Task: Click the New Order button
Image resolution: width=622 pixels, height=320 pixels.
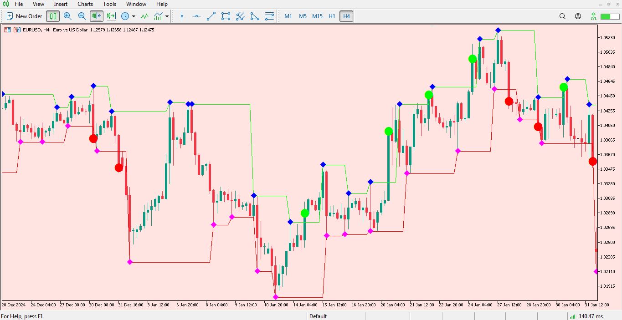Action: (x=24, y=16)
